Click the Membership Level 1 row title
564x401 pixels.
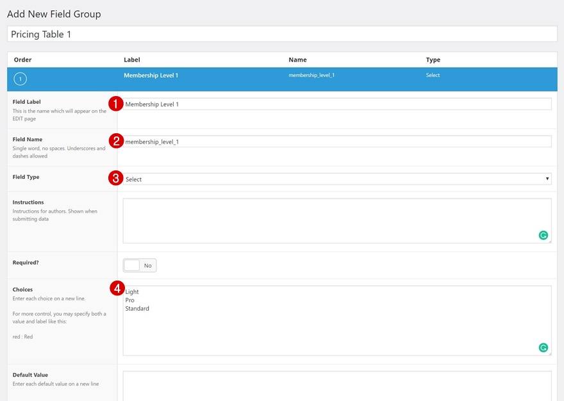coord(151,75)
